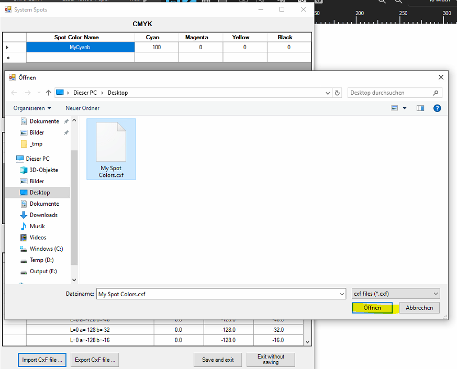Close the Öffnen dialog

pos(441,77)
